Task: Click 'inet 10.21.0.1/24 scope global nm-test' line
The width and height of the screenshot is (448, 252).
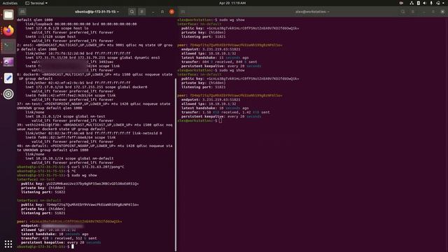Action: [x=65, y=116]
